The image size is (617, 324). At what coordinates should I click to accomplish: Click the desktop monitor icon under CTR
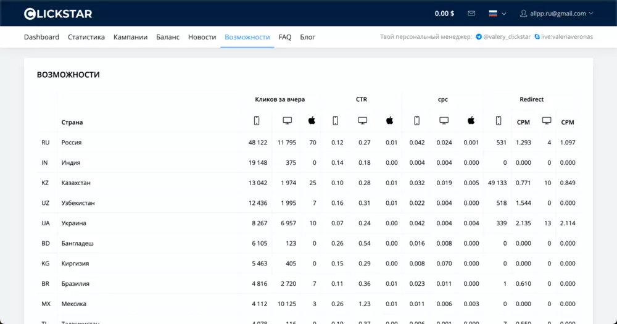pyautogui.click(x=362, y=121)
